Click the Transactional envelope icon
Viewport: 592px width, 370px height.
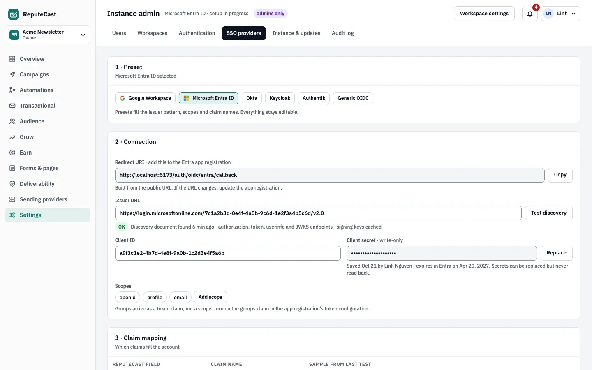point(12,106)
